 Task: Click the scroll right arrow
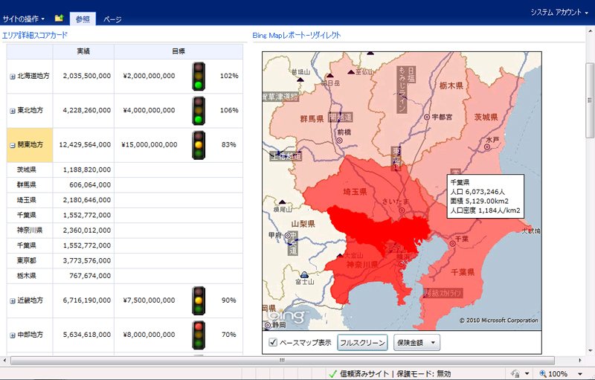[580, 360]
